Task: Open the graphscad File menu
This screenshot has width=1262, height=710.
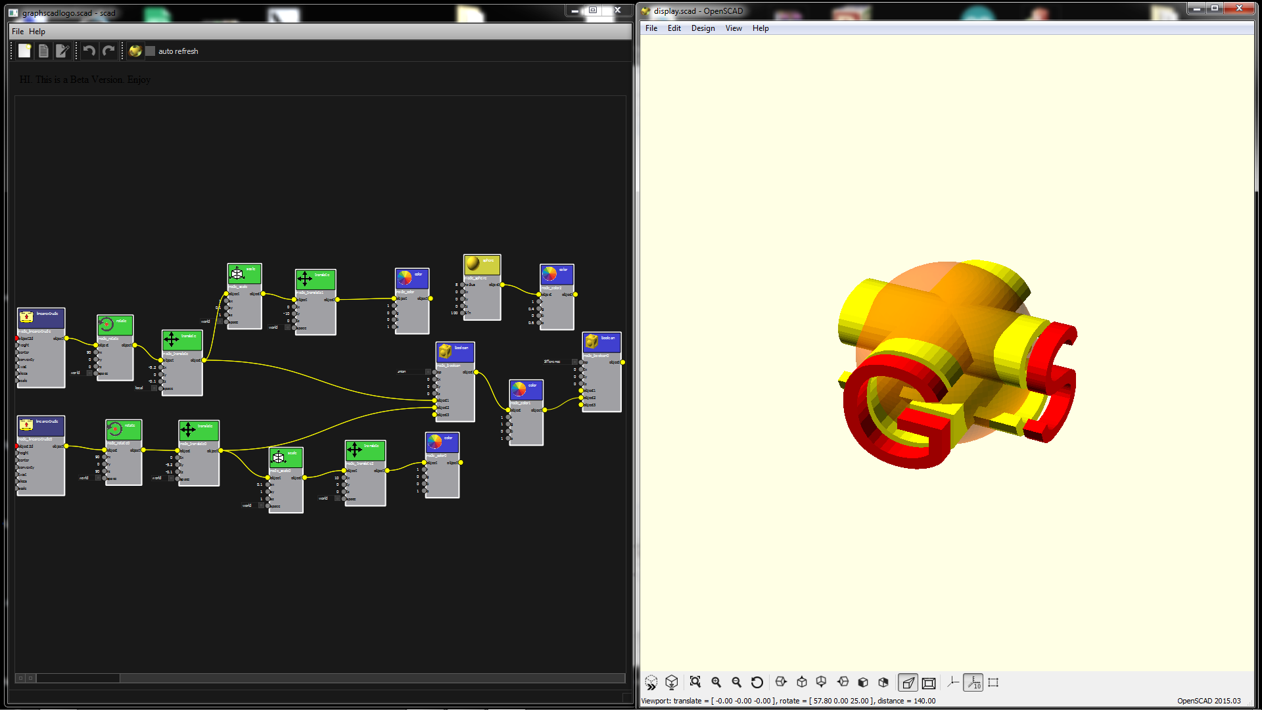Action: click(x=18, y=31)
